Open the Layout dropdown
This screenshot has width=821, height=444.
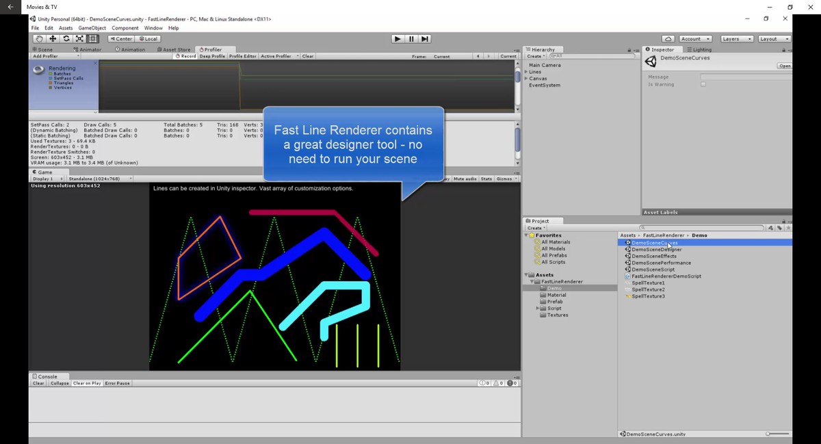coord(774,39)
